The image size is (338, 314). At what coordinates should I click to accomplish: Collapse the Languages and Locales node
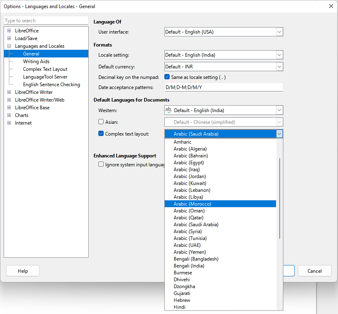click(x=9, y=46)
